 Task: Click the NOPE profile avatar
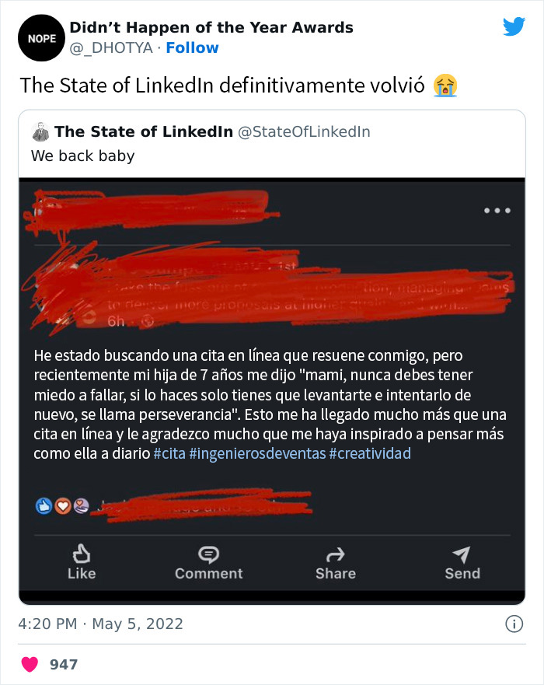(41, 37)
